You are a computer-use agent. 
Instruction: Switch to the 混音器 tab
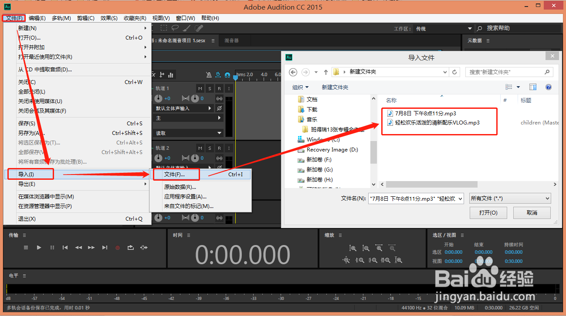point(232,40)
